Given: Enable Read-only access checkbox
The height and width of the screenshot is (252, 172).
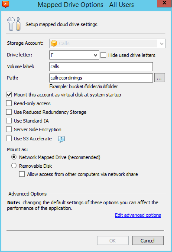Looking at the screenshot, I should coord(9,103).
